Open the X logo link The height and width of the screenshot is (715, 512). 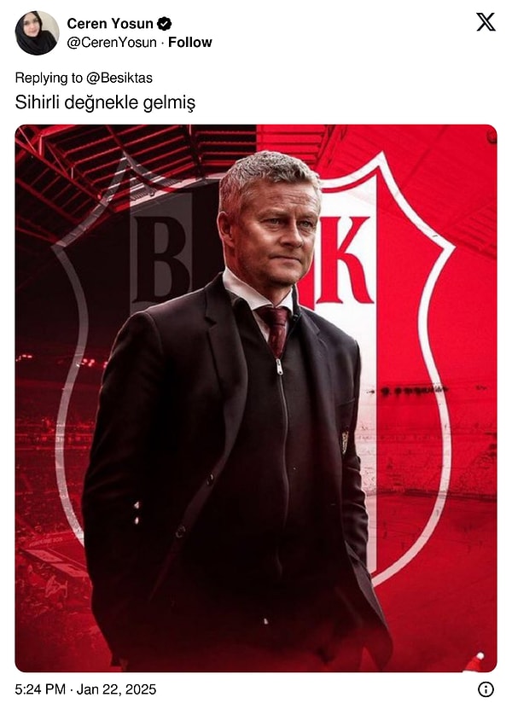486,21
